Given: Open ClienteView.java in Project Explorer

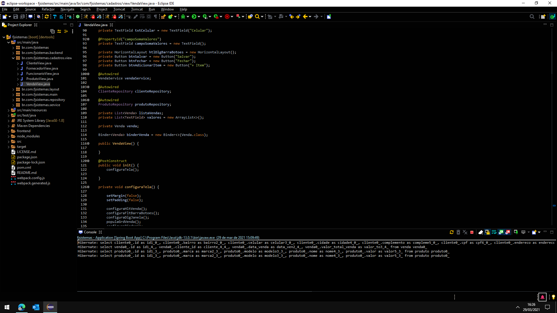Looking at the screenshot, I should click(39, 63).
